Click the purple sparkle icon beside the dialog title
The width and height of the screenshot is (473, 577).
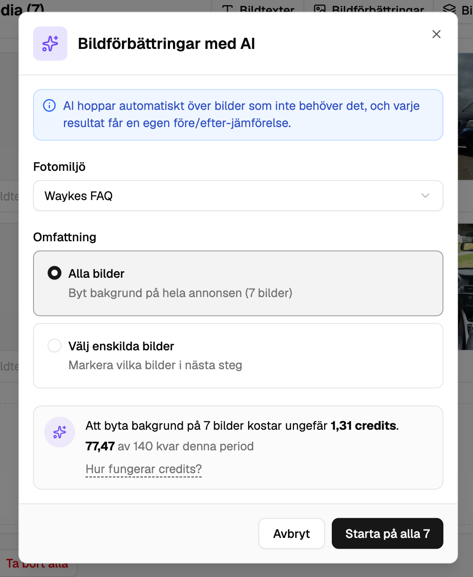[50, 43]
